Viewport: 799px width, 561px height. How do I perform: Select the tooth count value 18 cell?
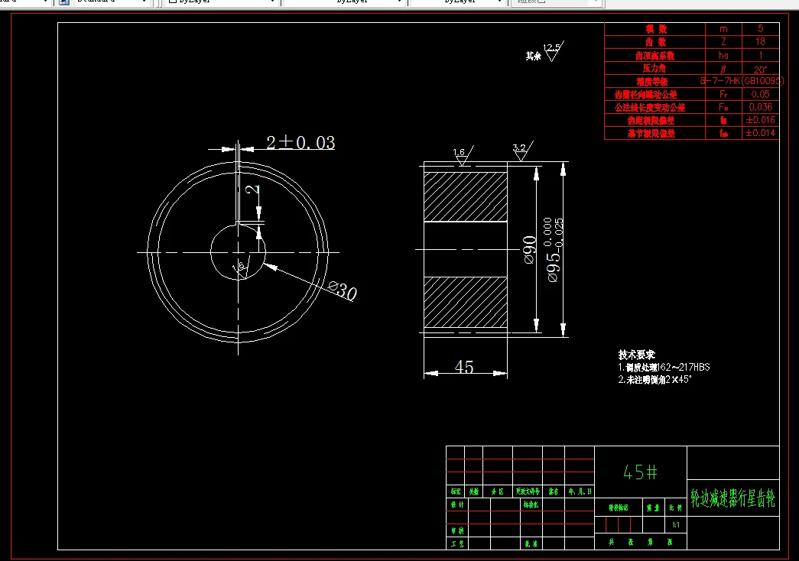tap(761, 42)
